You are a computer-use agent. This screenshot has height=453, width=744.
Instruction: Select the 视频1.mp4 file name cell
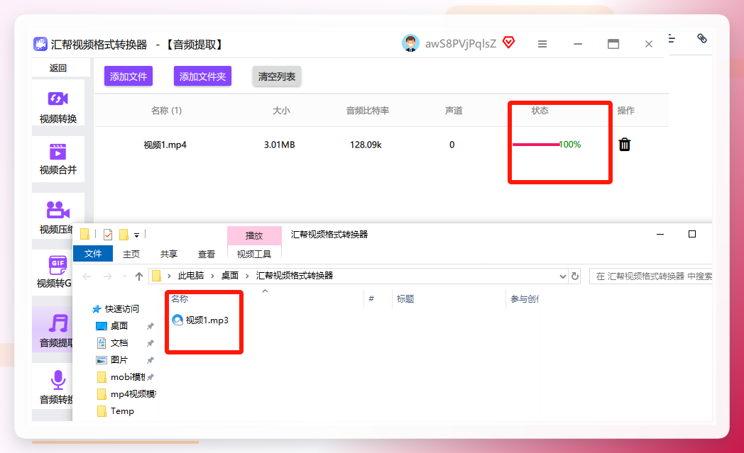point(165,145)
